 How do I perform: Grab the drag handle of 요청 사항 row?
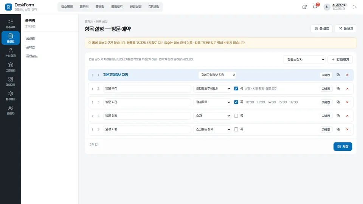pyautogui.click(x=92, y=129)
